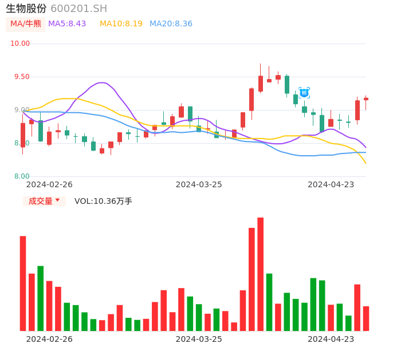Click the 生物股份 stock name title
The image size is (393, 347).
pos(26,9)
